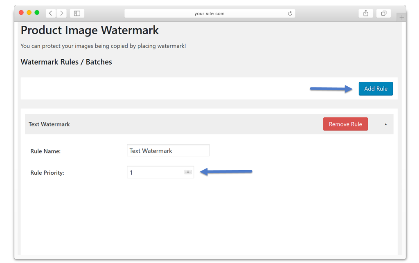Go back with the browser back arrow
419x263 pixels.
pos(50,13)
